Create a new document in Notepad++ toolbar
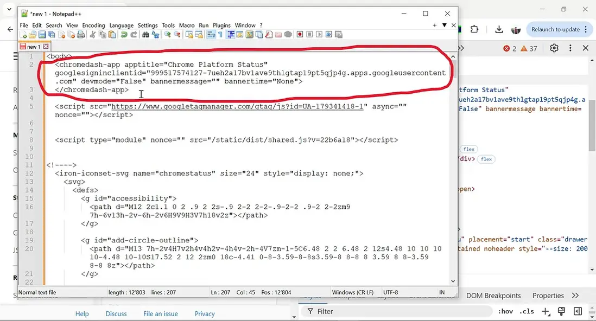 pos(23,35)
